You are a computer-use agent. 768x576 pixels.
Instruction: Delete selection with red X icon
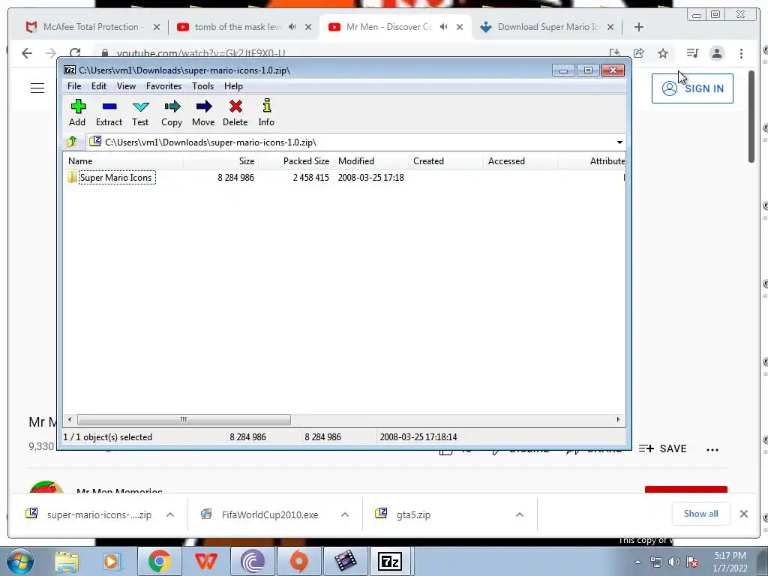point(235,112)
